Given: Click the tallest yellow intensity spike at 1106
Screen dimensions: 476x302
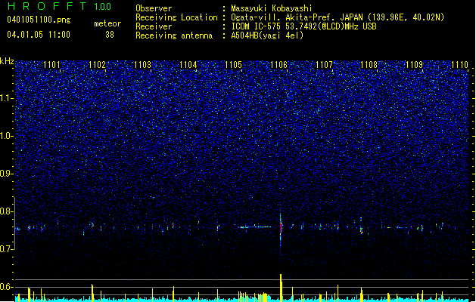Looking at the screenshot, I should pos(281,288).
